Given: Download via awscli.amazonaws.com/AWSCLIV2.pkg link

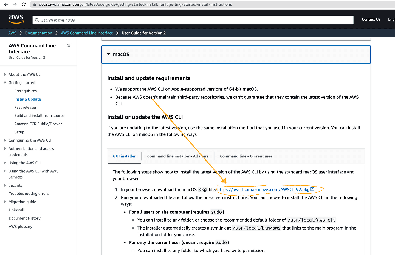Looking at the screenshot, I should tap(263, 190).
